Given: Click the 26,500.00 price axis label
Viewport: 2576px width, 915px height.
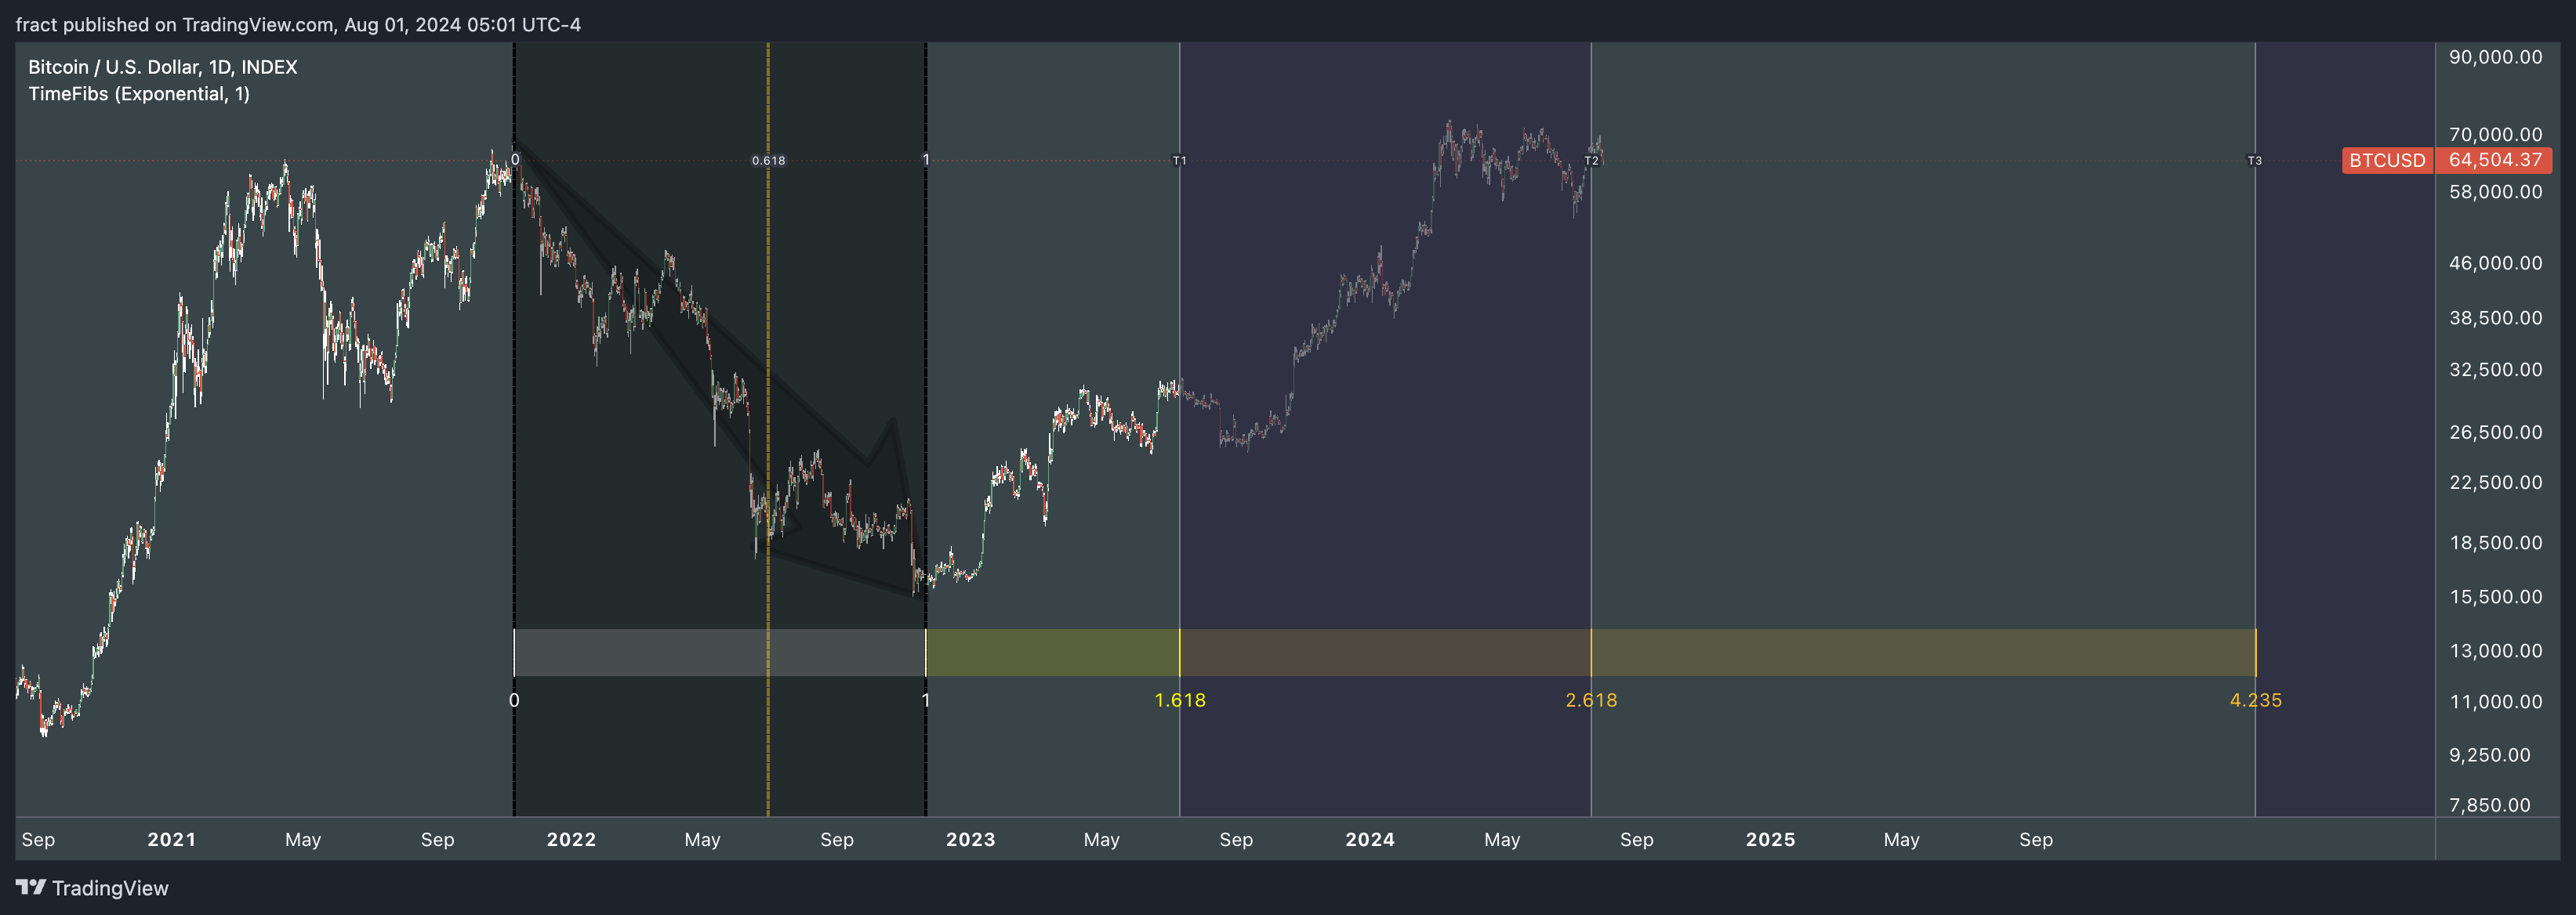Looking at the screenshot, I should (2495, 432).
